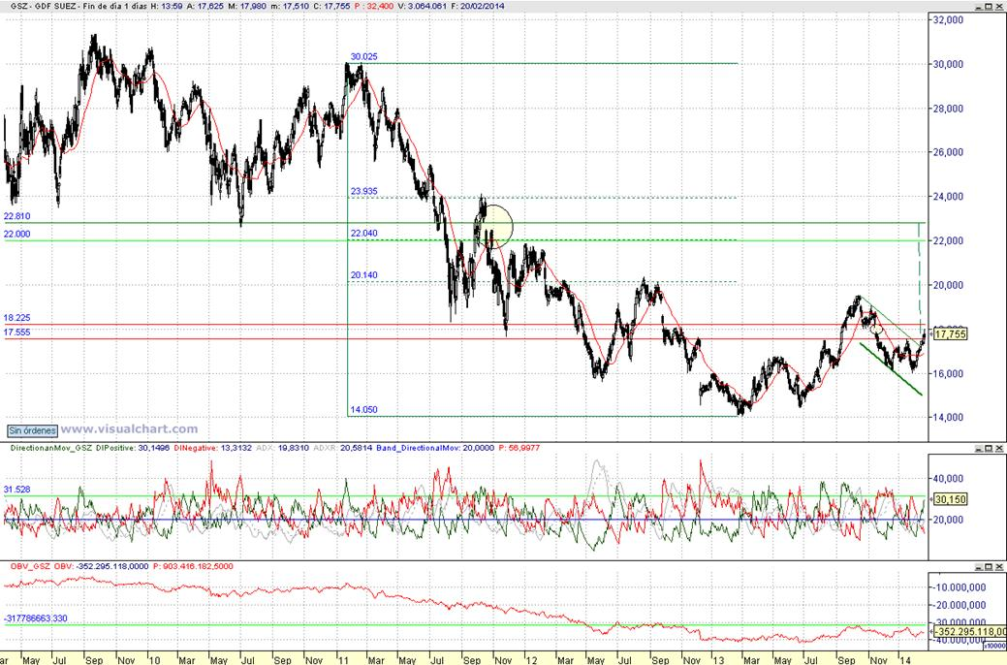Viewport: 1007px width, 665px height.
Task: Maximize the GSZ price chart panel
Action: tap(989, 7)
